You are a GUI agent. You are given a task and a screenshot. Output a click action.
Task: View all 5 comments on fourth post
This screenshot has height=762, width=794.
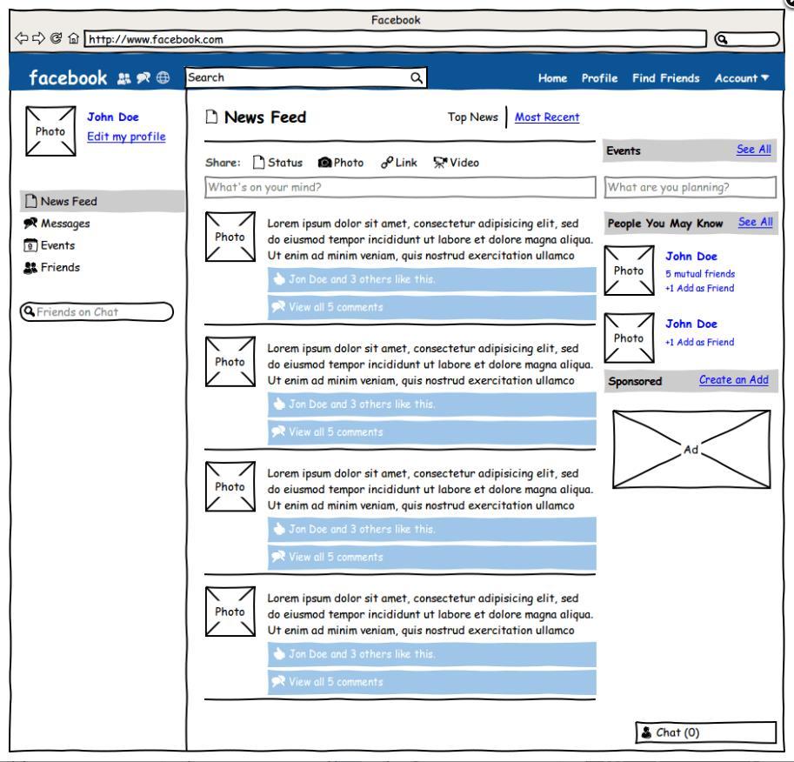pyautogui.click(x=432, y=682)
